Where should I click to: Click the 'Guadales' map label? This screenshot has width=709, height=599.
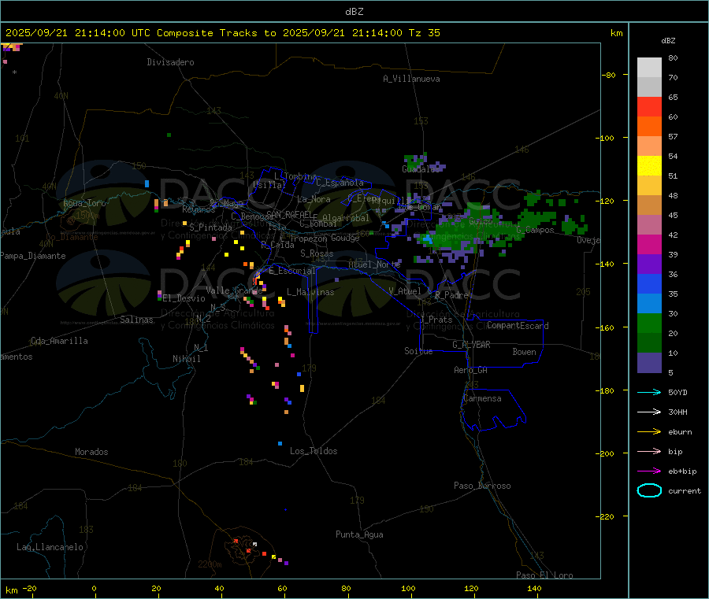tap(421, 169)
